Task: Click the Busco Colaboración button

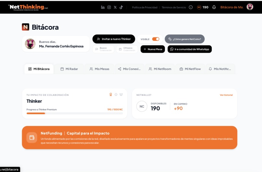Action: (x=103, y=49)
